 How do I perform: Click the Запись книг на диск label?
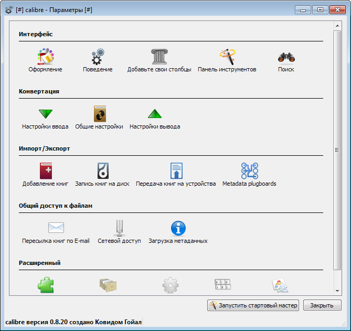click(x=102, y=184)
